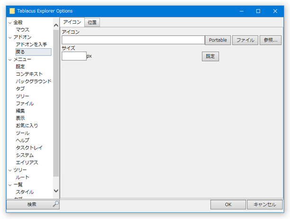Select ヘルプ in the tree
The image size is (290, 219).
[22, 140]
